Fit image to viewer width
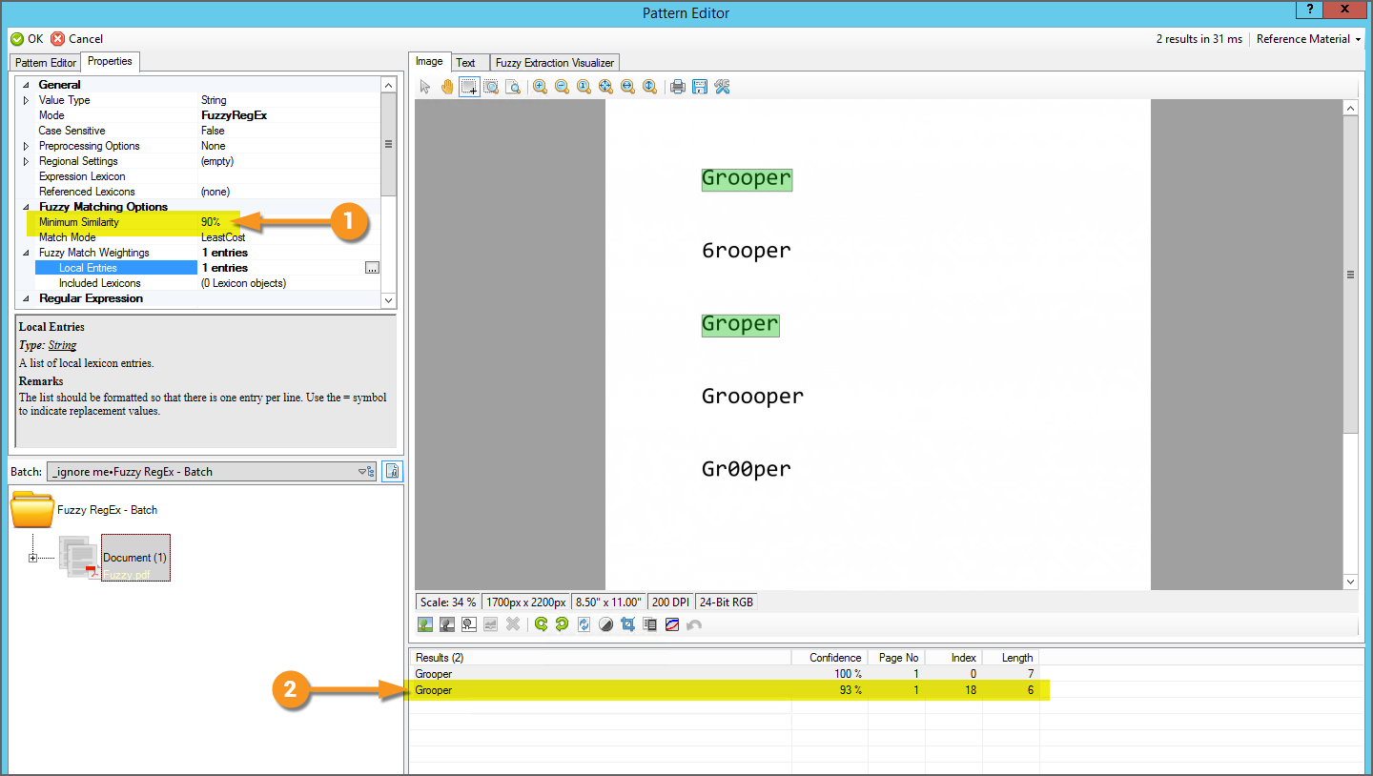The height and width of the screenshot is (776, 1373). (627, 87)
